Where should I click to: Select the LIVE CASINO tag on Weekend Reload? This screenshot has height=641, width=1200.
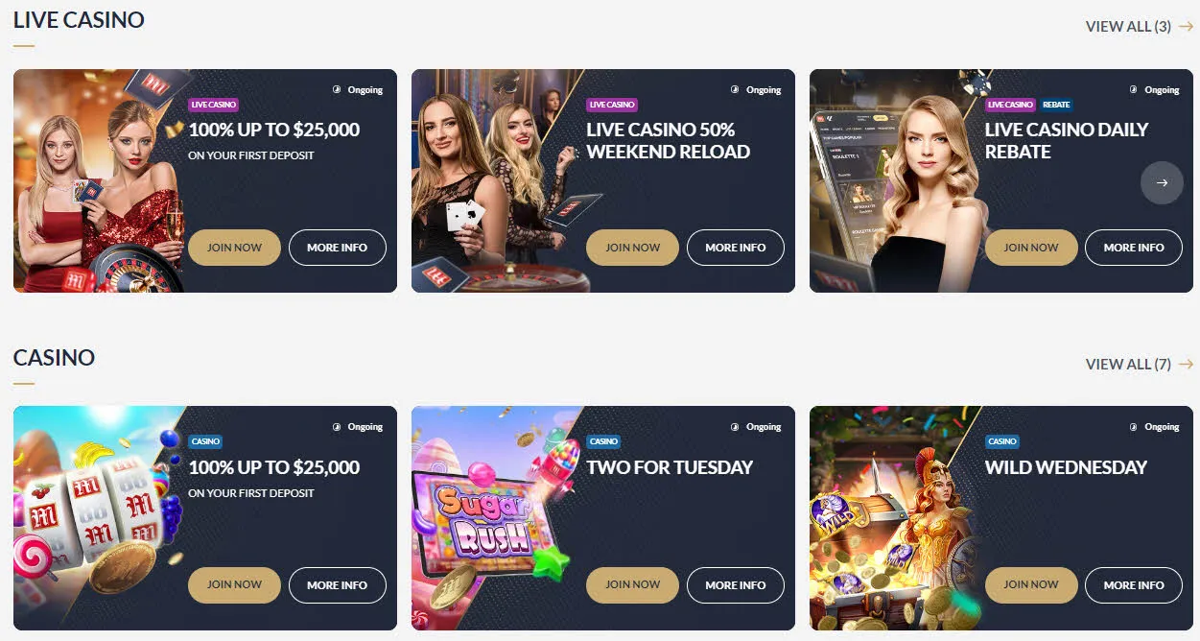click(612, 105)
